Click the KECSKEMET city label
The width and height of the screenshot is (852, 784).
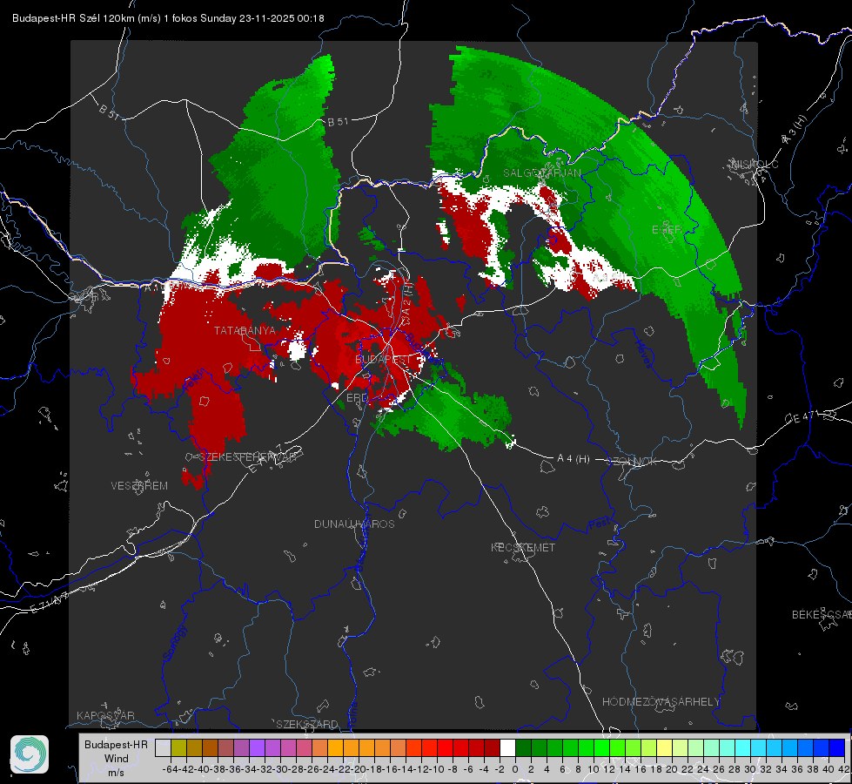(x=523, y=547)
